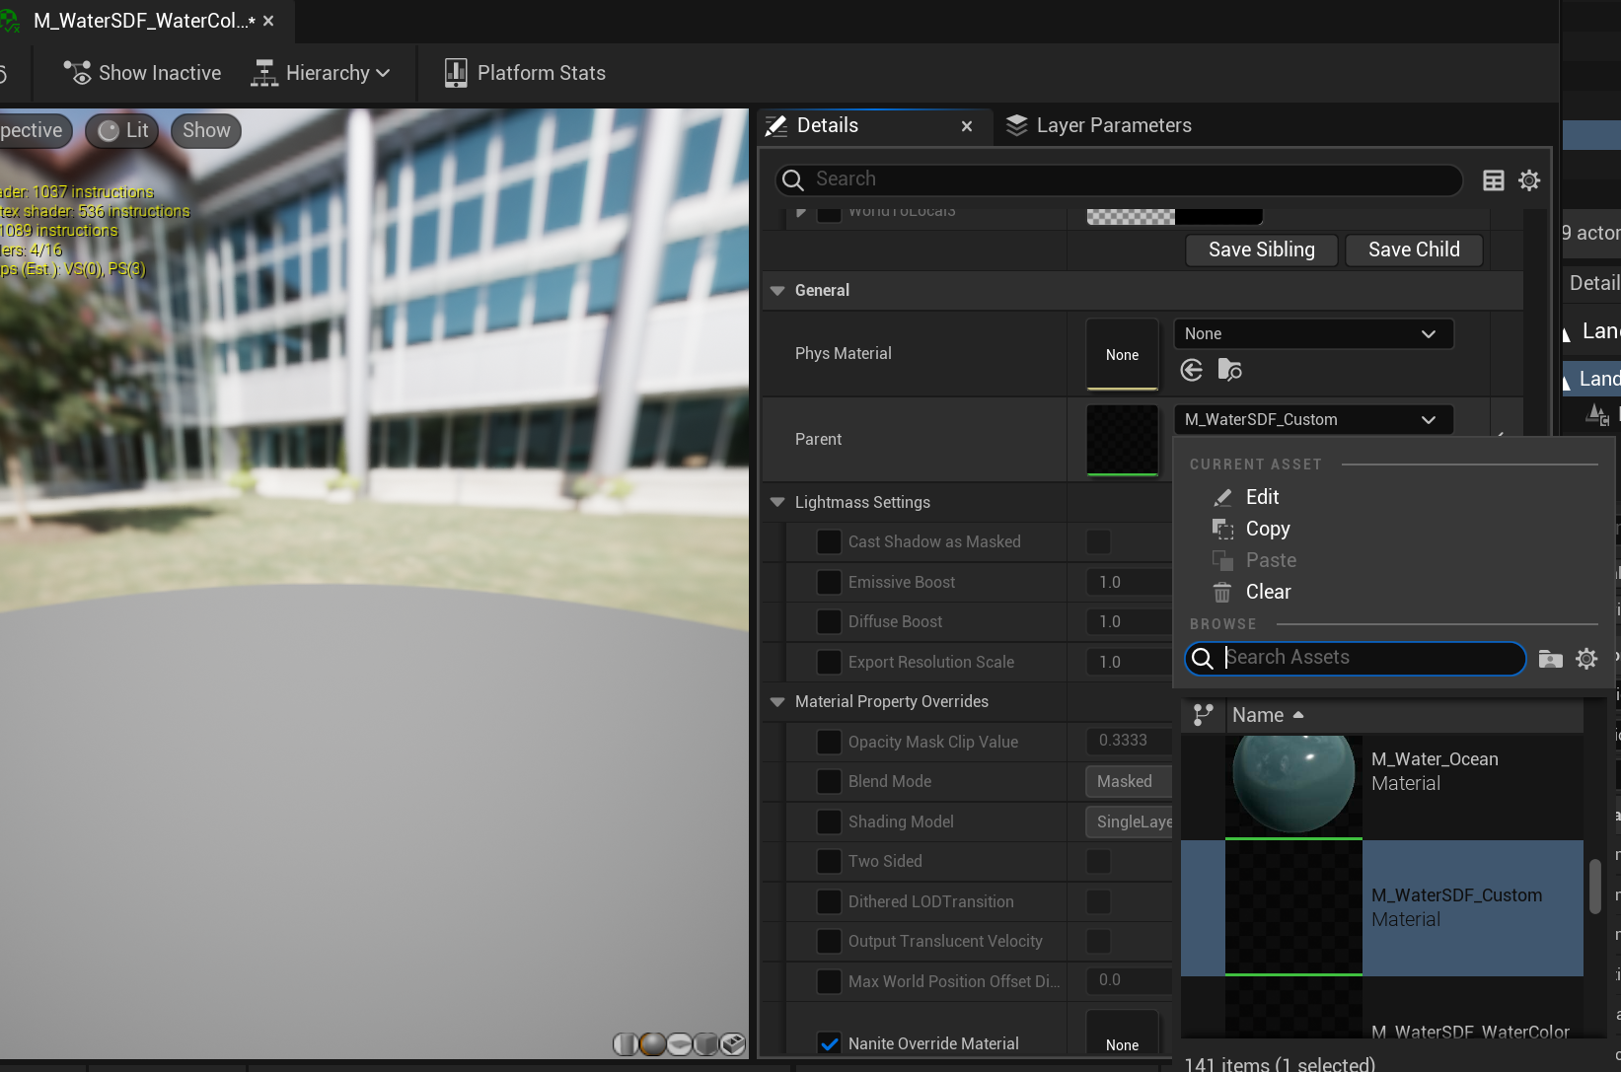1621x1072 pixels.
Task: Click the WorldToLocals color swatch bar
Action: pos(1174,216)
